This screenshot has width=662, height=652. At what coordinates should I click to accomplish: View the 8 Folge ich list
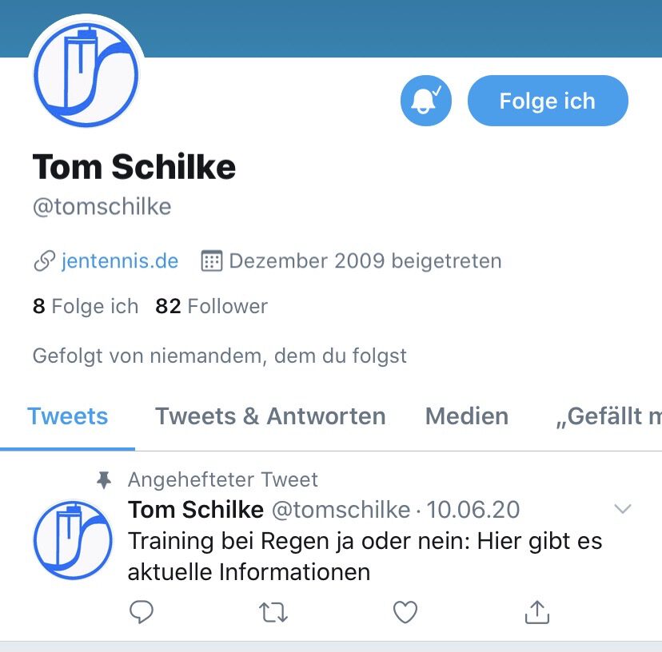(x=86, y=306)
